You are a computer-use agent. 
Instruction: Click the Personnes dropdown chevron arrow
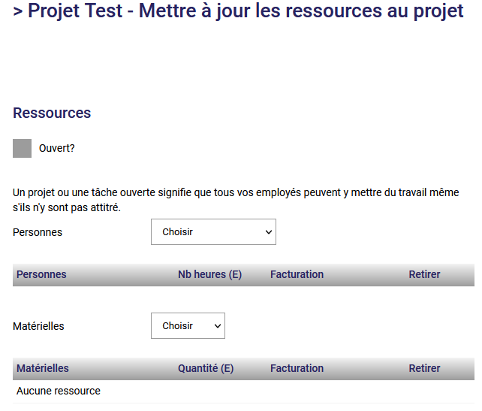point(269,232)
